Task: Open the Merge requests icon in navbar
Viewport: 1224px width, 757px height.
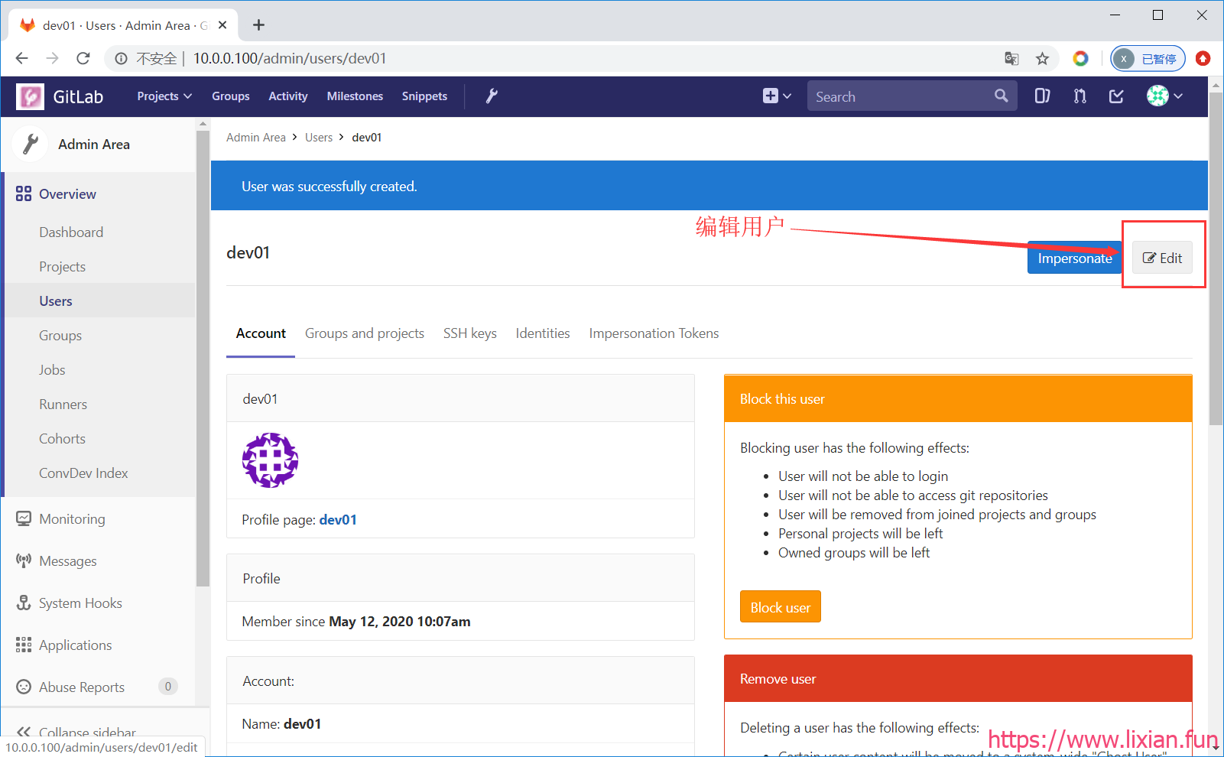Action: point(1080,96)
